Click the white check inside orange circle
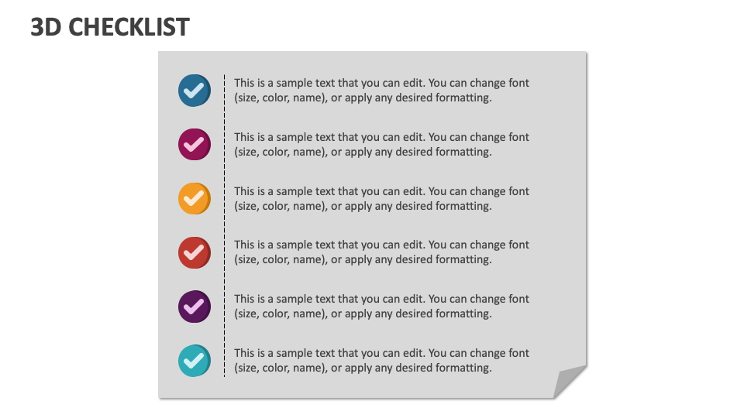The image size is (744, 418). [x=194, y=198]
